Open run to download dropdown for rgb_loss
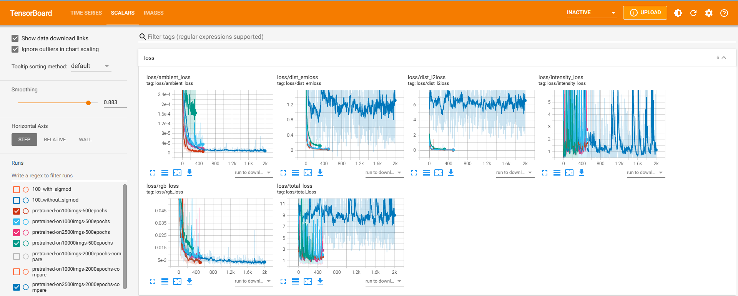 tap(253, 281)
